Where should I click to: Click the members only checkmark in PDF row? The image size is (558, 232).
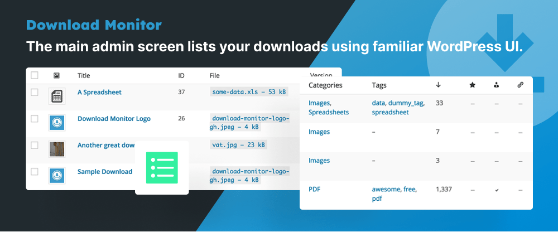[497, 190]
